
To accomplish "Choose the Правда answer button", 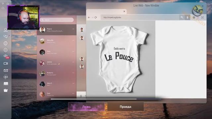I will (x=126, y=106).
